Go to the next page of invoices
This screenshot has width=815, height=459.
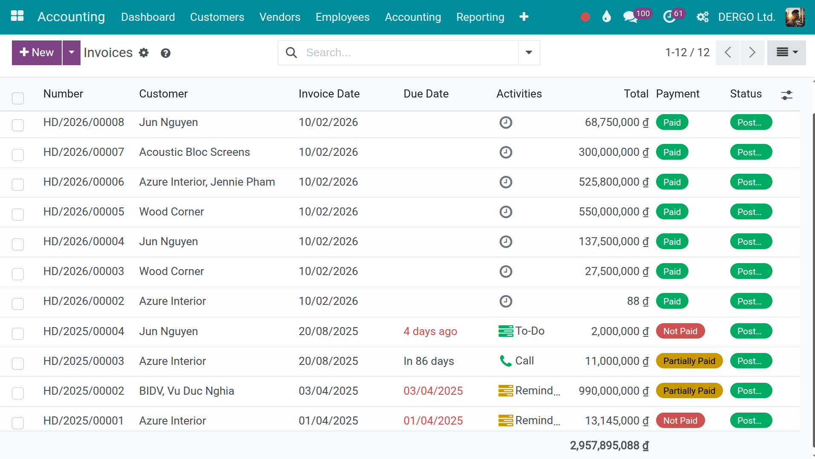coord(752,52)
